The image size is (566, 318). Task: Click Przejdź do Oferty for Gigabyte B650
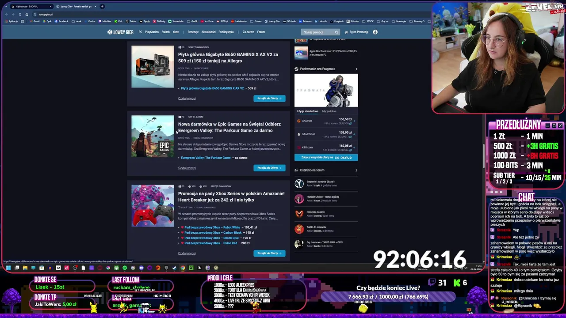click(269, 98)
